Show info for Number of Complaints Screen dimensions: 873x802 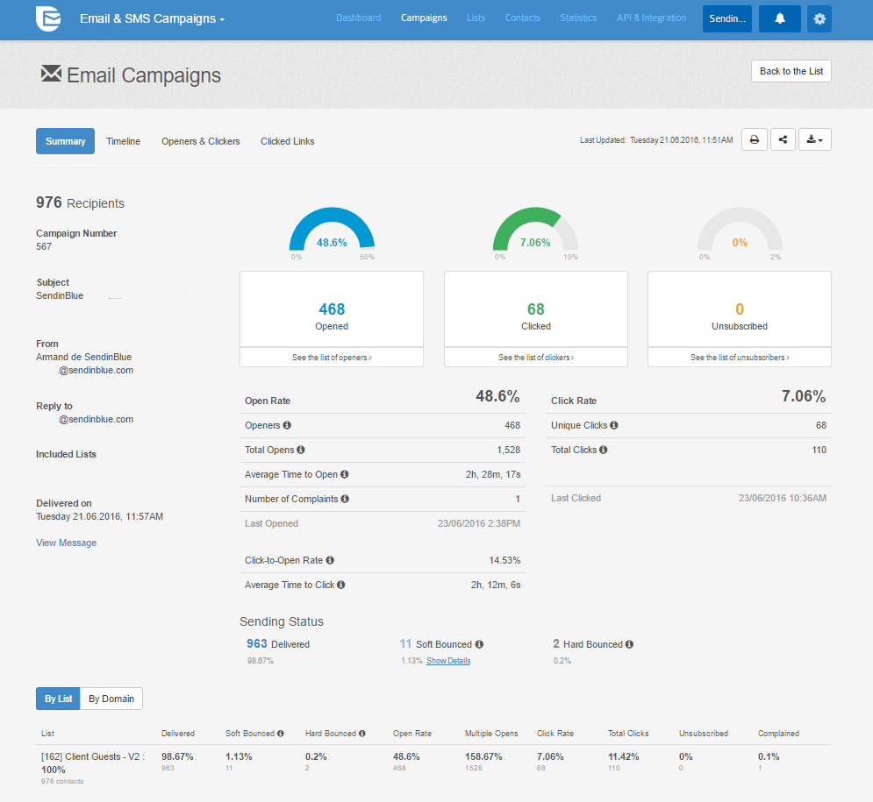345,499
